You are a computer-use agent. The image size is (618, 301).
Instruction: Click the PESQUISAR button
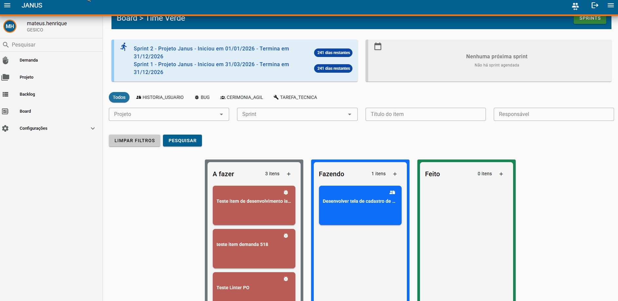point(182,141)
